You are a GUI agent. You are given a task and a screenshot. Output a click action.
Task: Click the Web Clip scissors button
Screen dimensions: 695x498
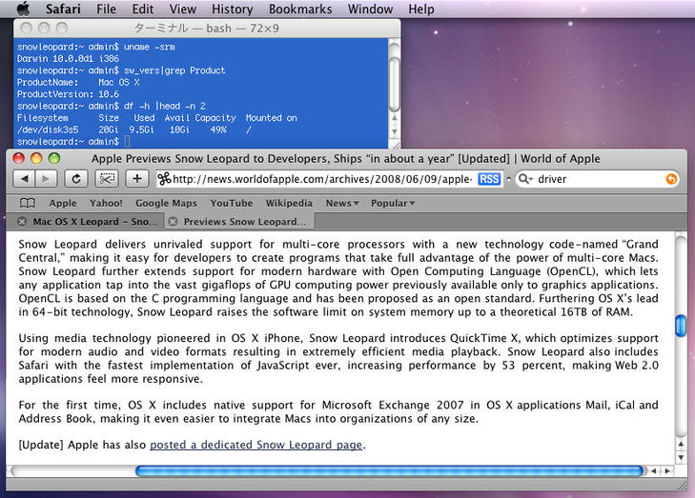[107, 178]
